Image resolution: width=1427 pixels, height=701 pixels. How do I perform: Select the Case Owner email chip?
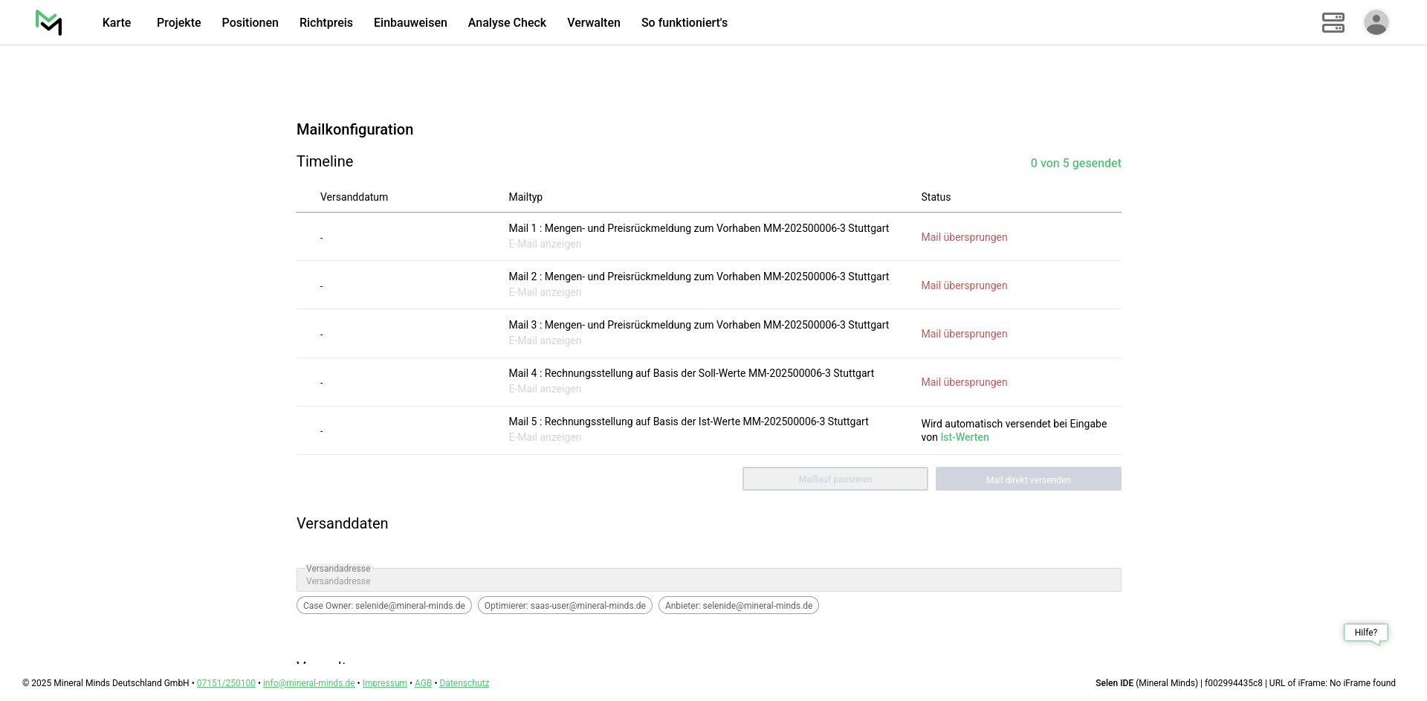point(384,606)
